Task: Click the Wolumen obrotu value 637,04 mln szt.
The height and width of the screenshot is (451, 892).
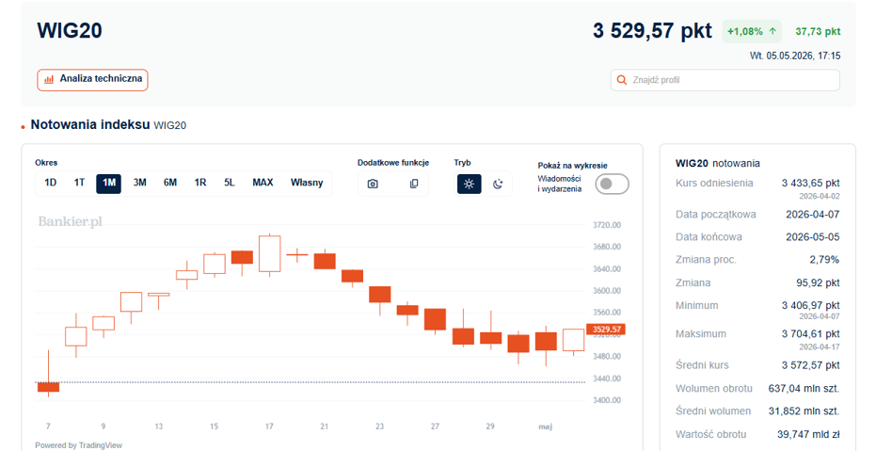Action: click(804, 389)
